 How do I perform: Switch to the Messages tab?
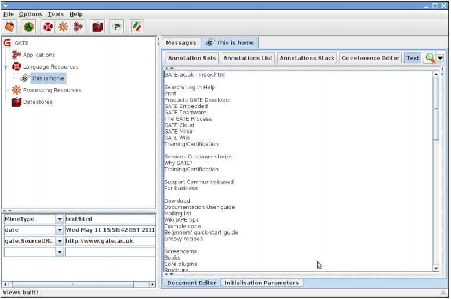coord(181,42)
